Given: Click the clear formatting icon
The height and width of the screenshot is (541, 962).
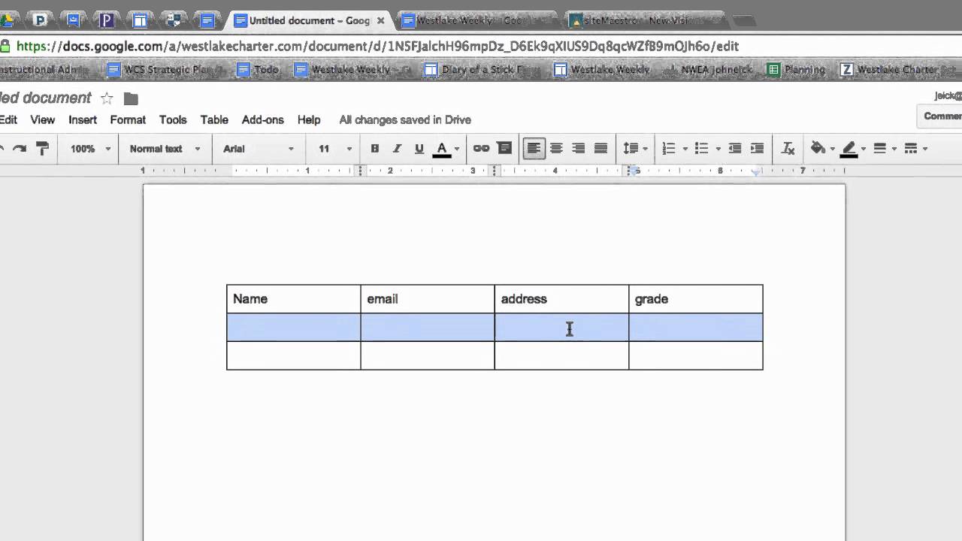Looking at the screenshot, I should pyautogui.click(x=788, y=149).
